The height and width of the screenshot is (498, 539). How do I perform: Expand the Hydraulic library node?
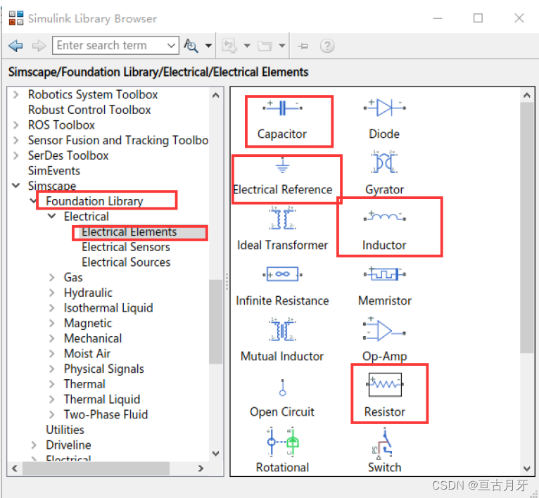[51, 293]
